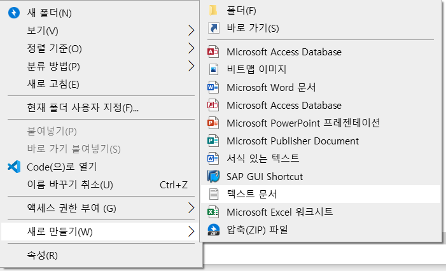Click the Visual Studio Code icon
This screenshot has height=271, width=446.
pos(14,167)
